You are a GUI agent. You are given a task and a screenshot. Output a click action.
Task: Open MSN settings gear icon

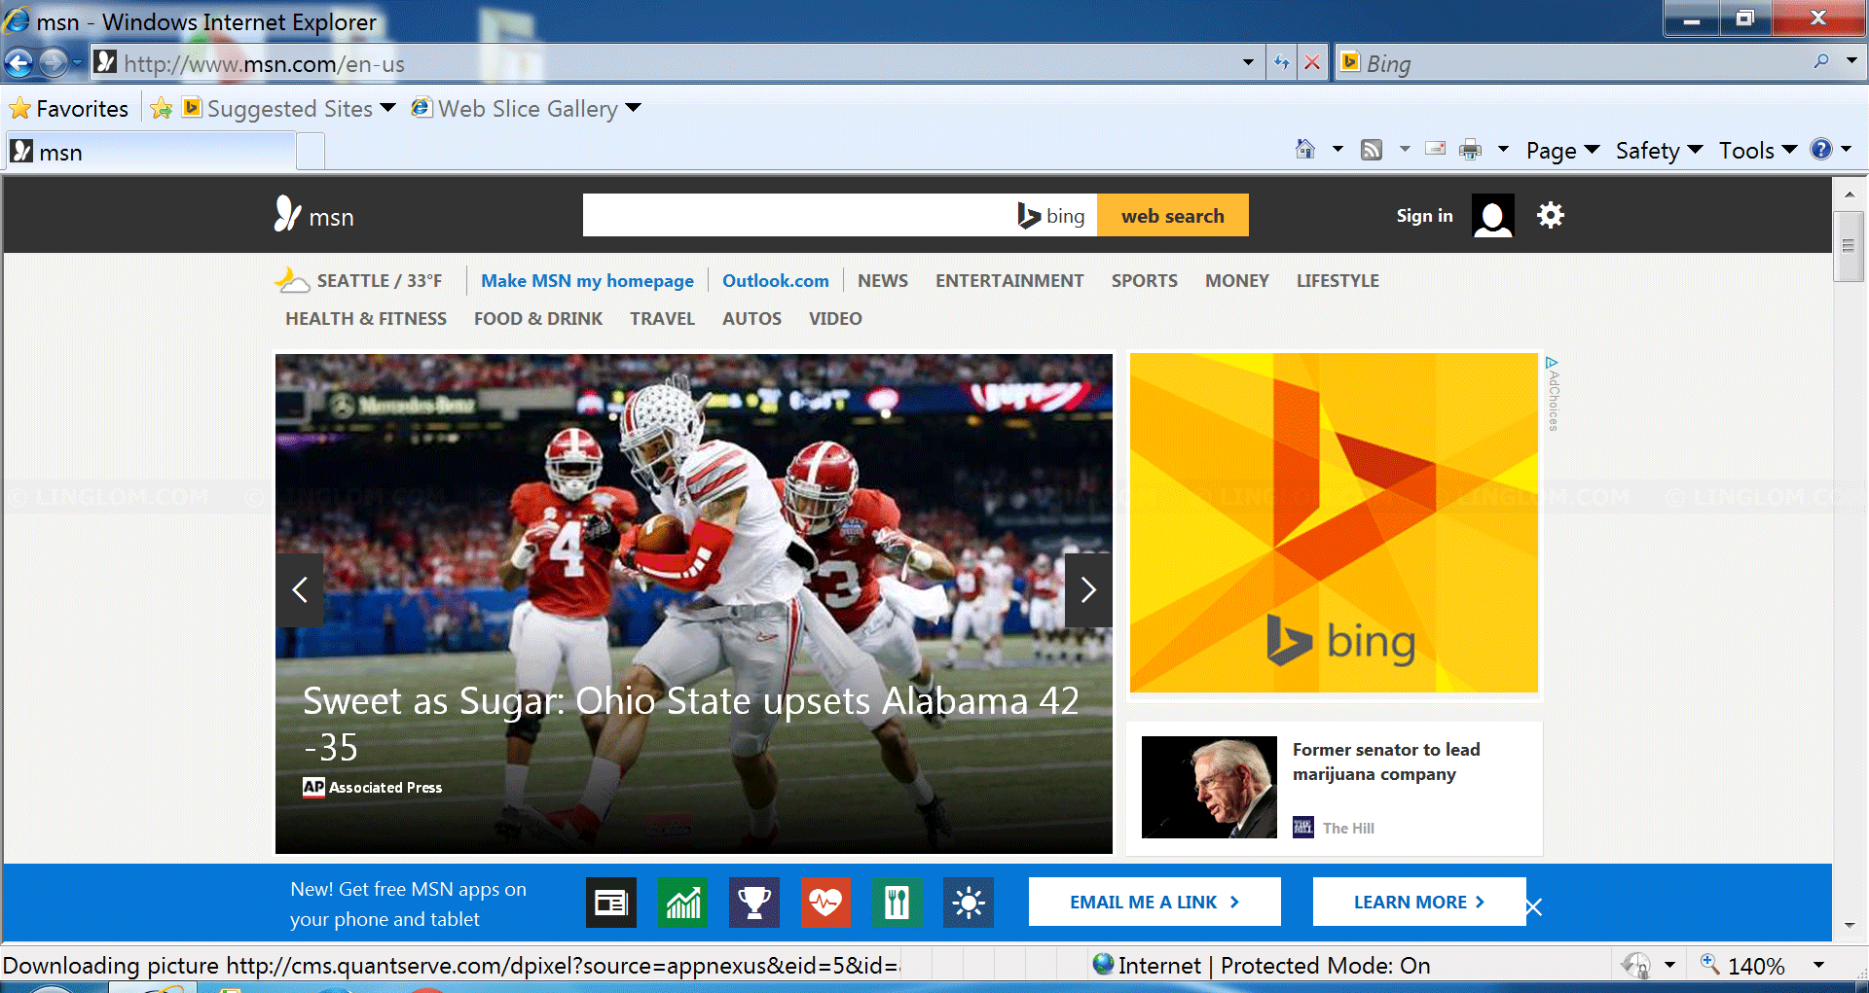pos(1551,215)
